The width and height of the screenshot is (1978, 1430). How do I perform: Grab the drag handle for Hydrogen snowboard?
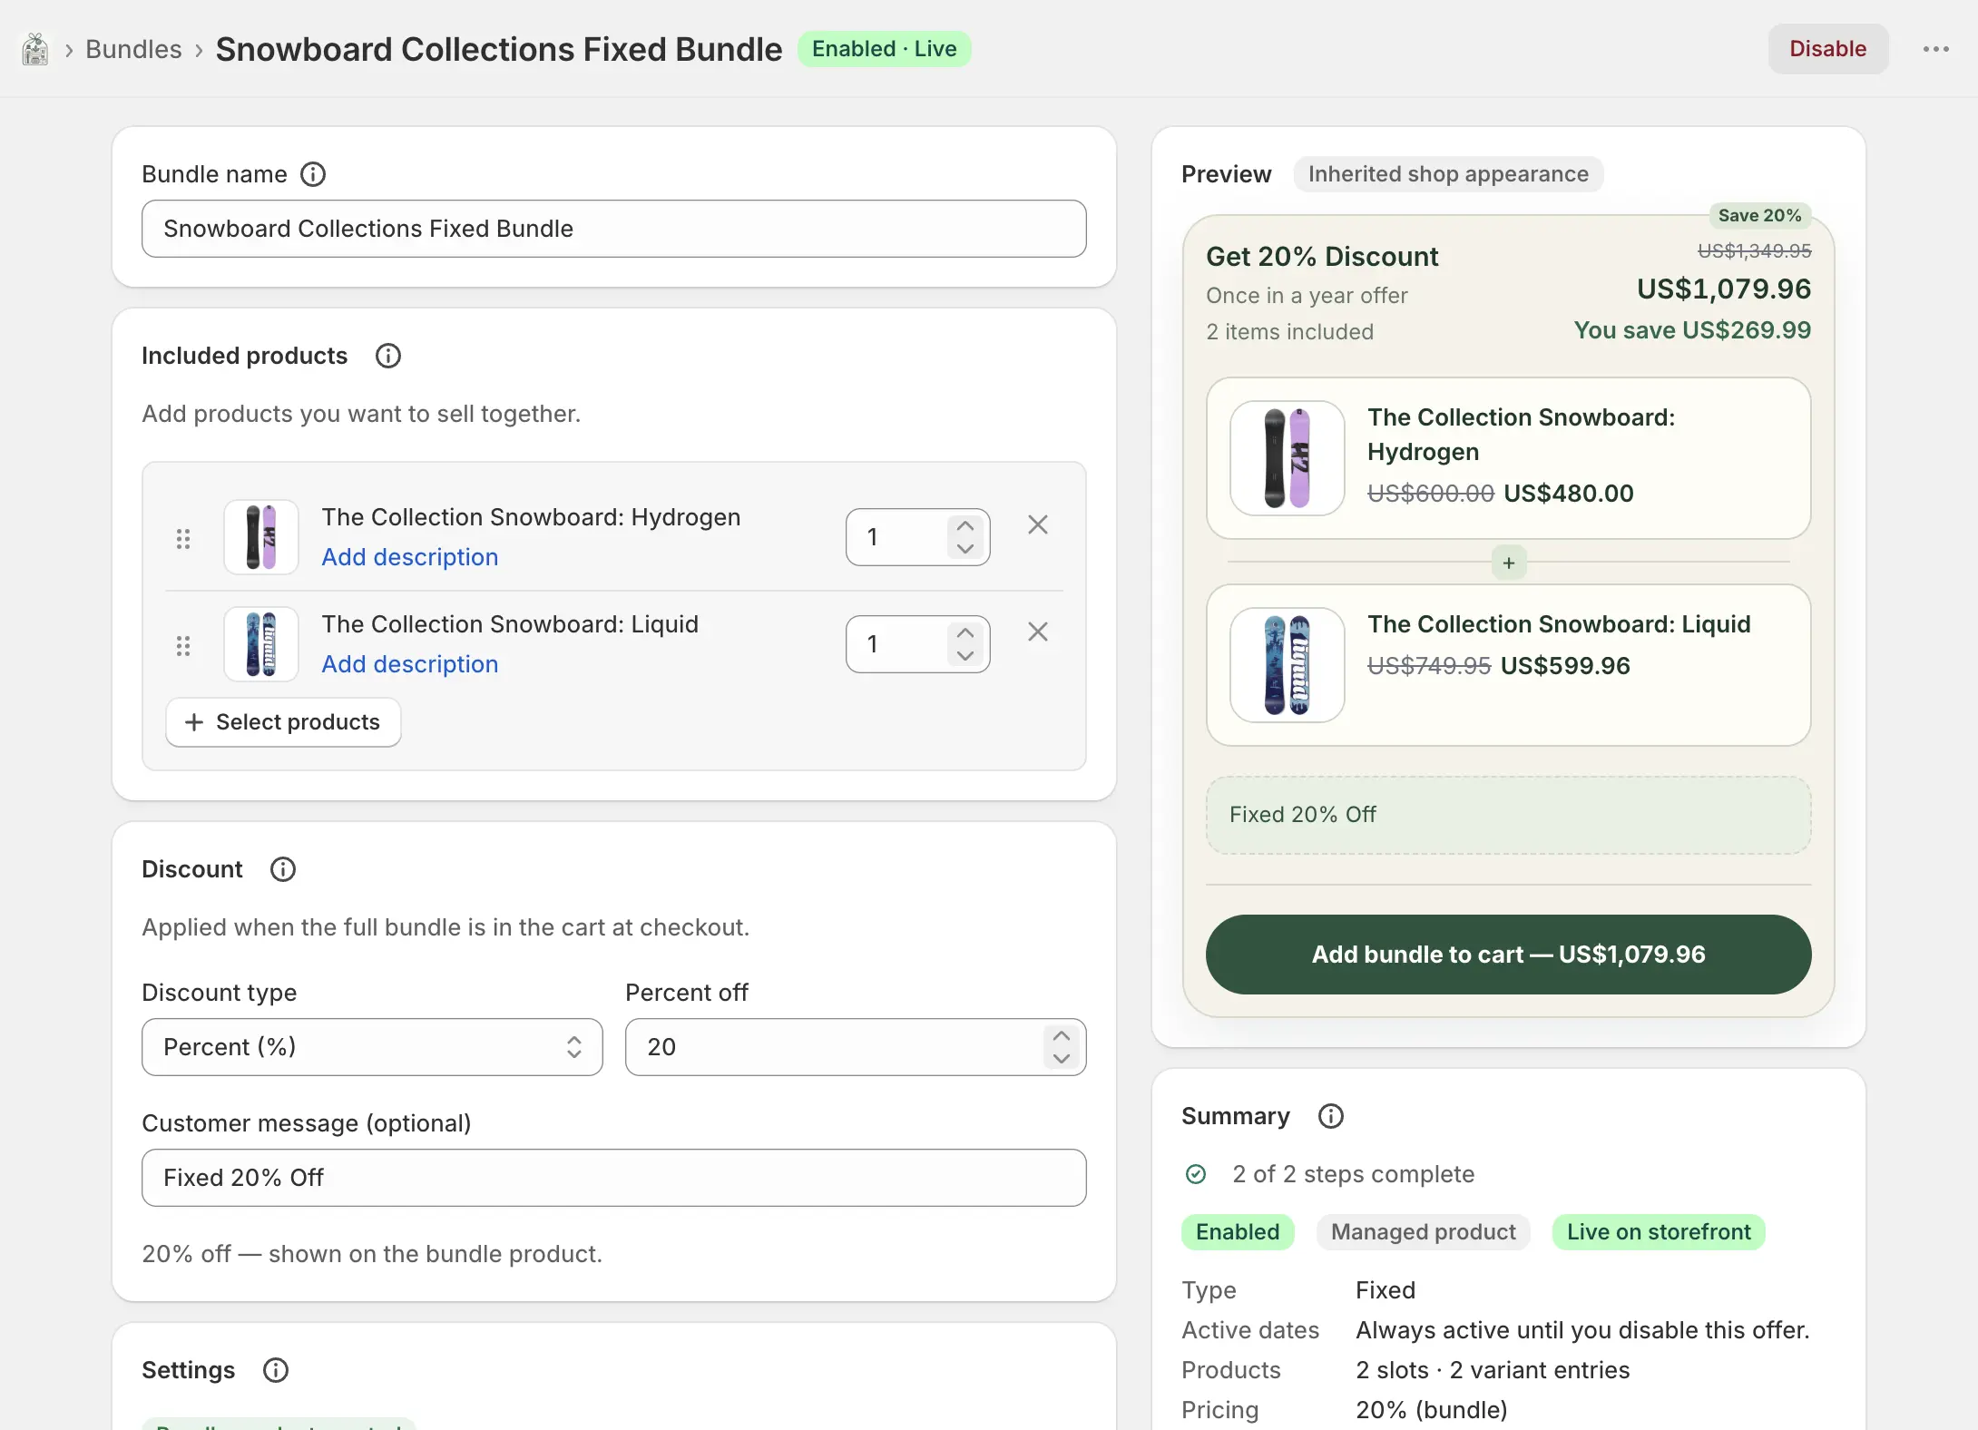tap(183, 539)
